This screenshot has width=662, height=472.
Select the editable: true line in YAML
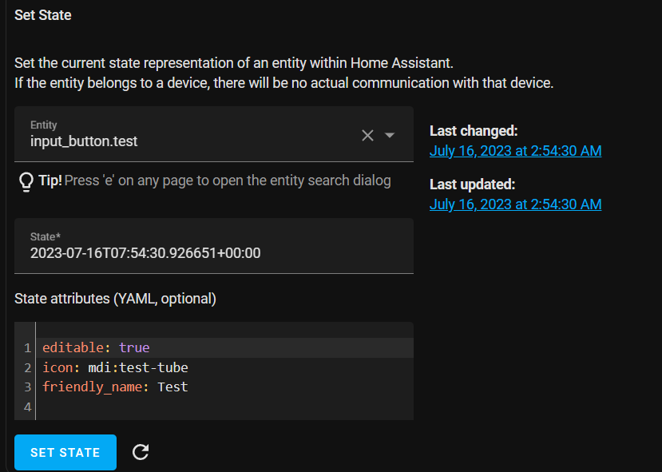[96, 347]
